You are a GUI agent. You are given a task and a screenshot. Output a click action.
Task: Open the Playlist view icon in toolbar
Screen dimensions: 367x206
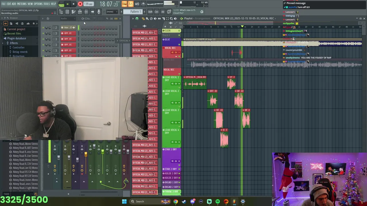tap(80, 12)
